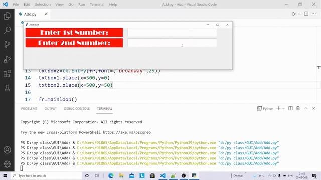This screenshot has height=180, width=321.
Task: Click the 'Enter 2nd Number:' label
Action: 74,43
